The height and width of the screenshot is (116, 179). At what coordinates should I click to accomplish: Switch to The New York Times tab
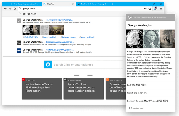(x=92, y=4)
